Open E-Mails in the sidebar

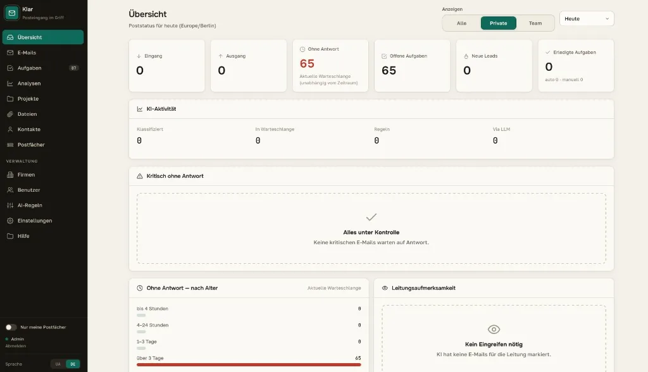click(43, 53)
